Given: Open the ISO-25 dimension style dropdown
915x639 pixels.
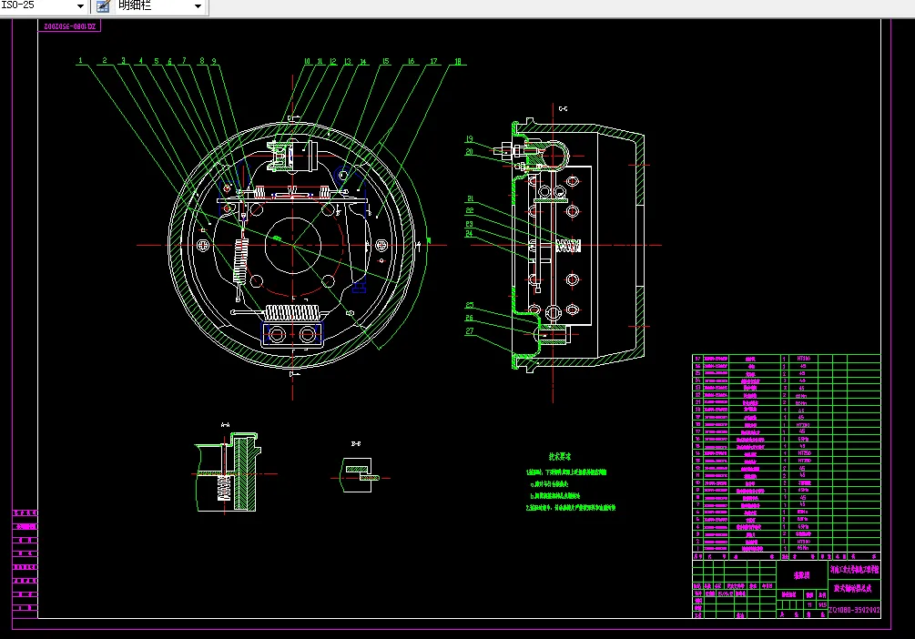Looking at the screenshot, I should tap(80, 5).
